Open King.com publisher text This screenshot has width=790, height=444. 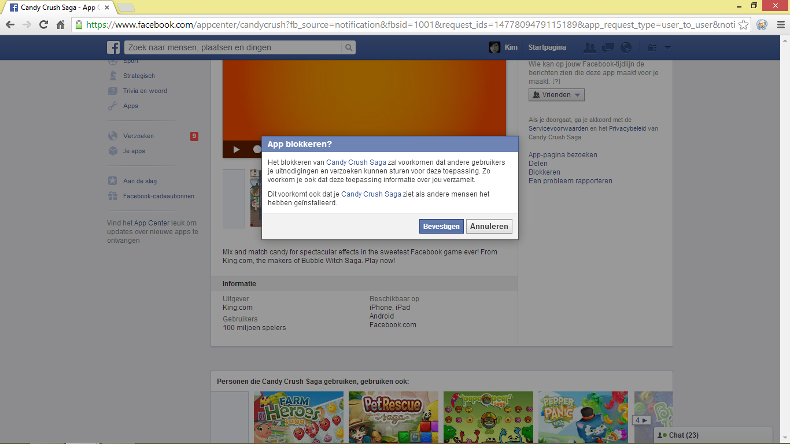(x=238, y=308)
